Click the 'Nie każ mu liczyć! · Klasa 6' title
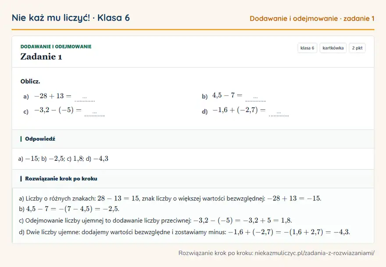 point(71,18)
